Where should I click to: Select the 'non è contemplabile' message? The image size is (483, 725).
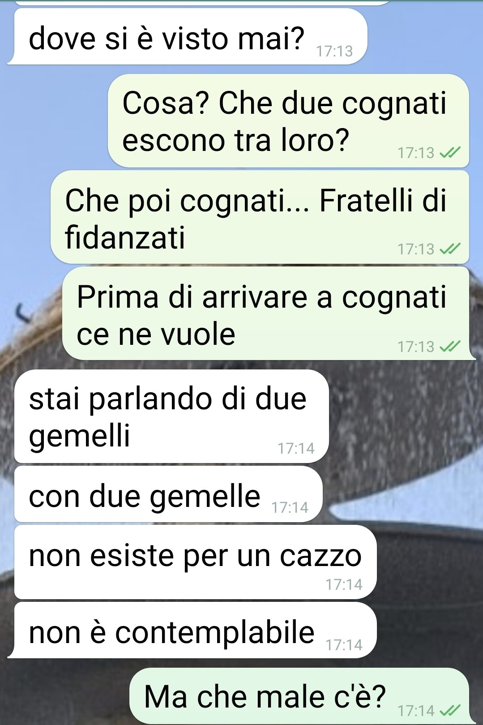(x=192, y=630)
